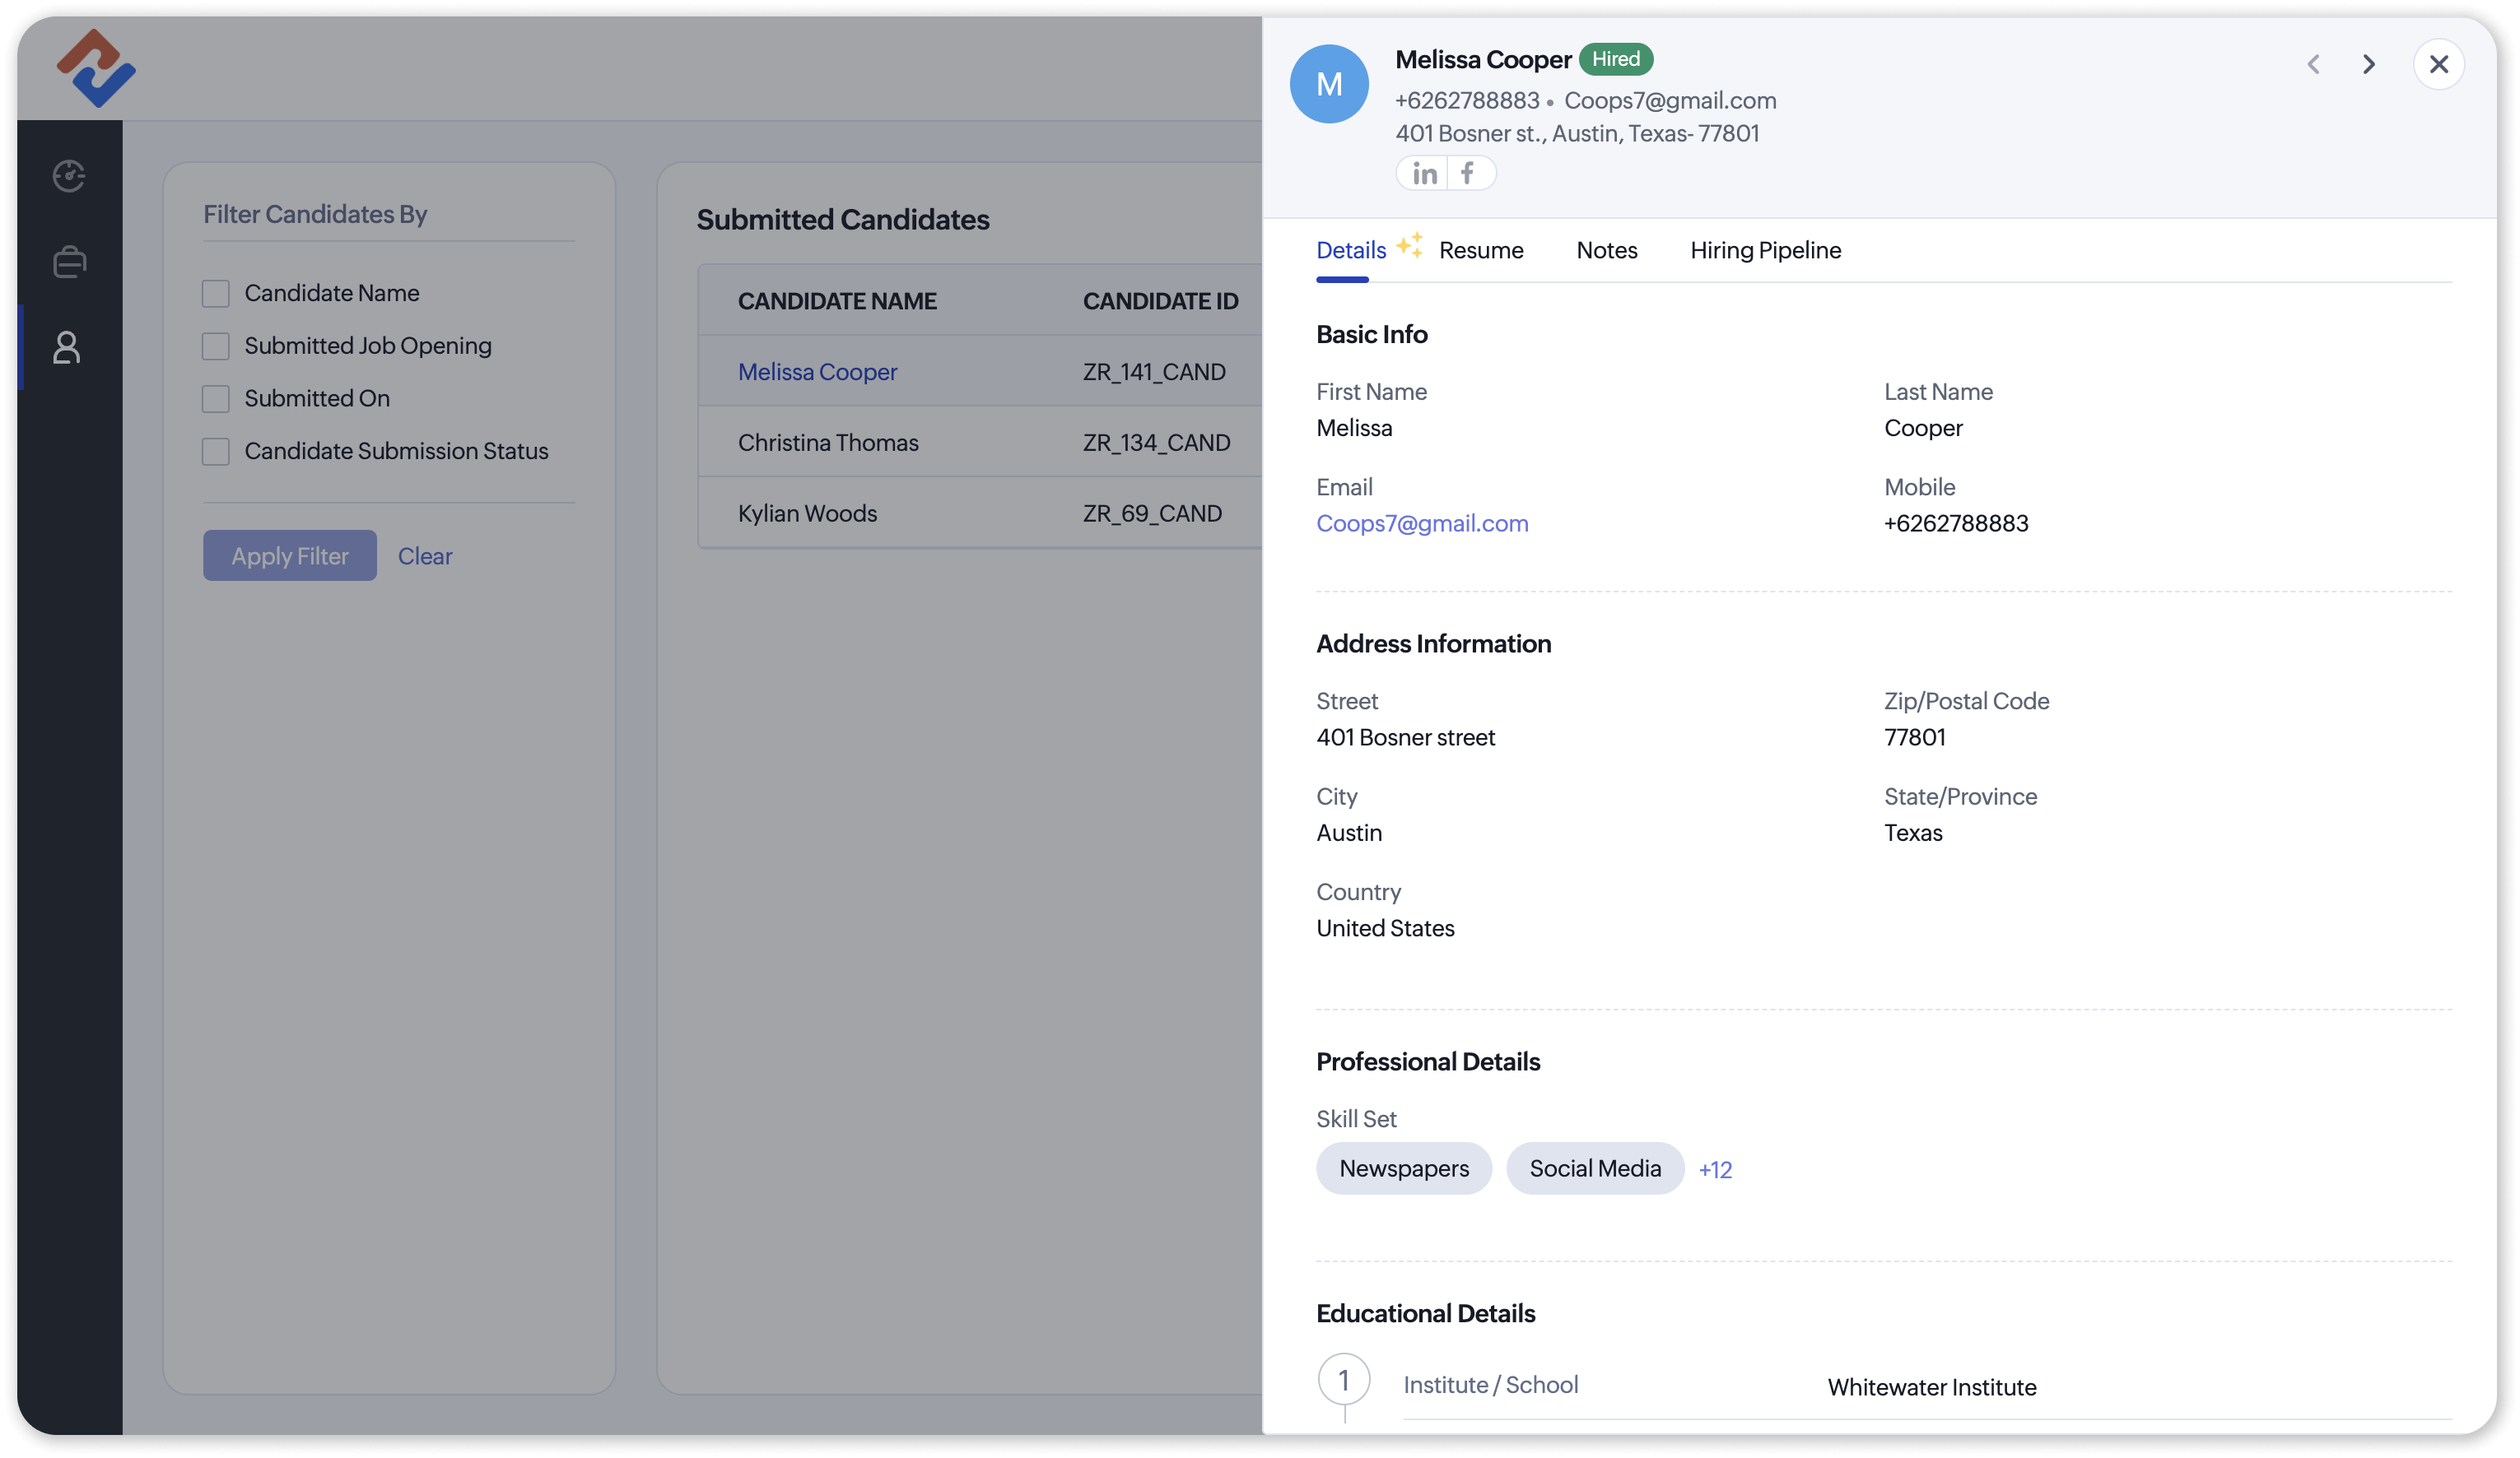Screen dimensions: 2520x1458
Task: Enable the Submitted Job Opening filter
Action: tap(216, 346)
